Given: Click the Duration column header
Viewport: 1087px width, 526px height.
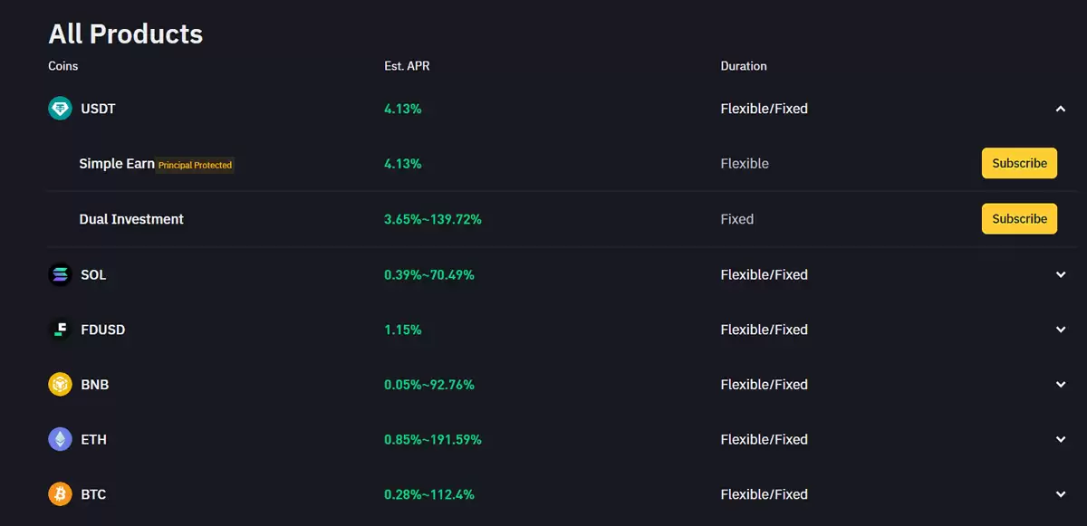Looking at the screenshot, I should 744,66.
